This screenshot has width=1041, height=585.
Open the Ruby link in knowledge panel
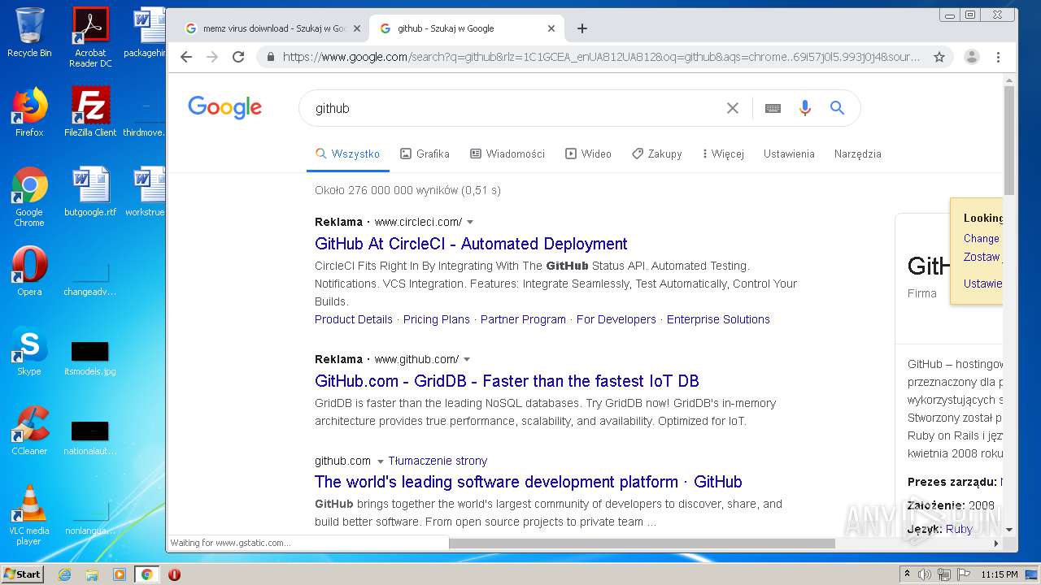(959, 529)
